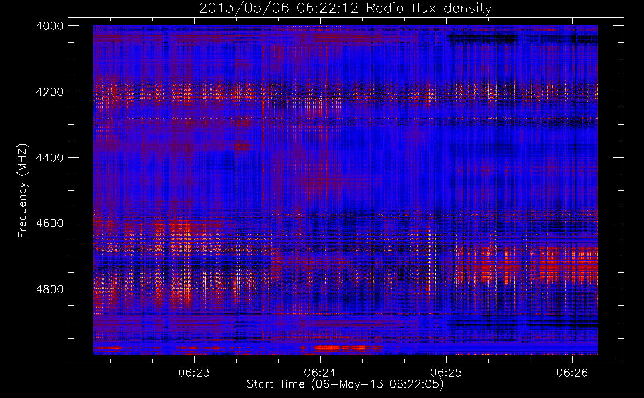The height and width of the screenshot is (398, 644).
Task: Click the 4000 frequency tick label
Action: 50,26
